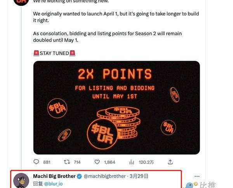Click the Blur profile avatar at top
The width and height of the screenshot is (233, 188).
point(21,2)
